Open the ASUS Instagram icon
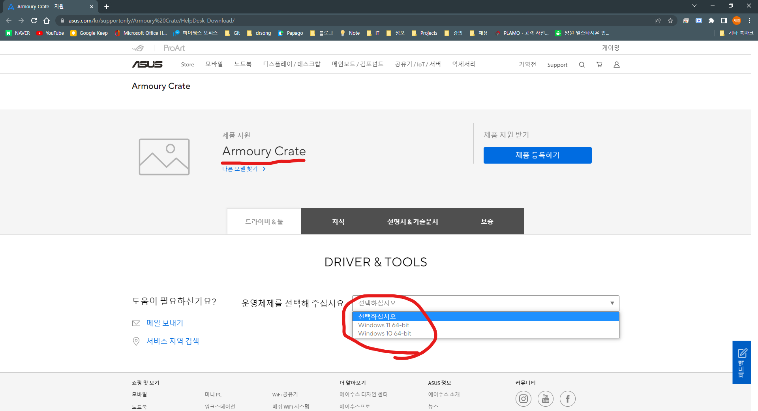 coord(523,399)
